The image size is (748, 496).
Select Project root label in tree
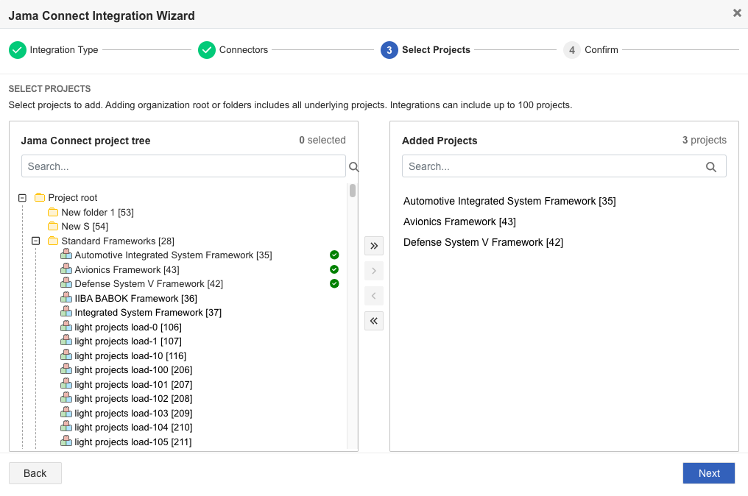pos(72,198)
